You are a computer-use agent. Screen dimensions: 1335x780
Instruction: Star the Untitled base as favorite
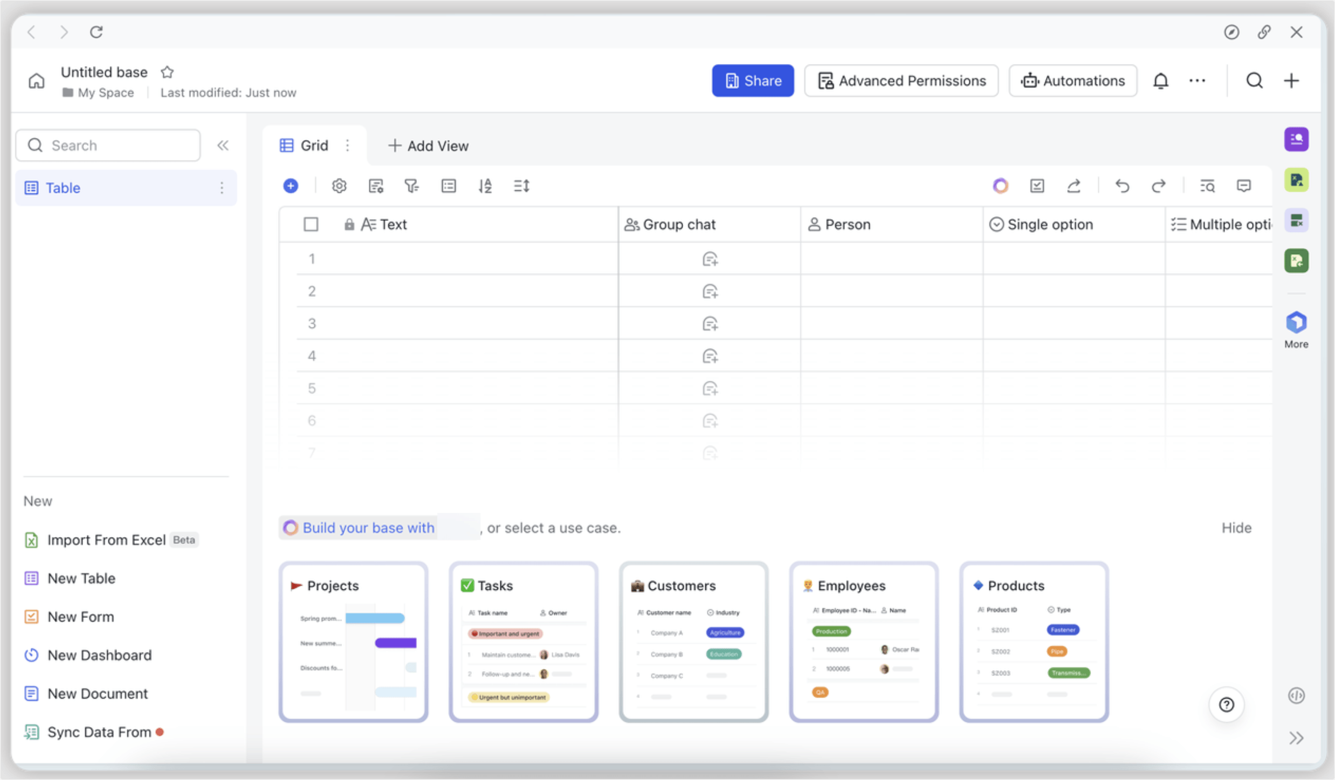(x=167, y=72)
